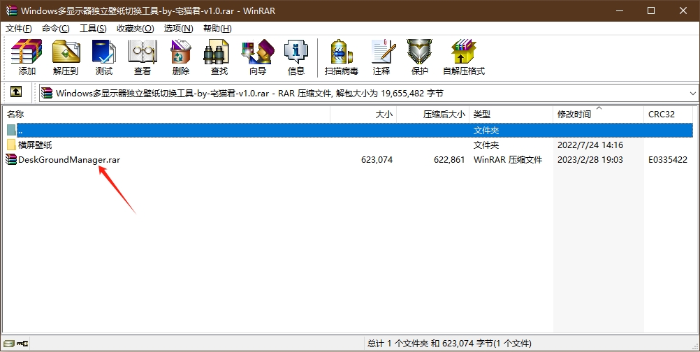Click date cell 2023/2/28 19:03
The width and height of the screenshot is (700, 352).
pyautogui.click(x=590, y=159)
